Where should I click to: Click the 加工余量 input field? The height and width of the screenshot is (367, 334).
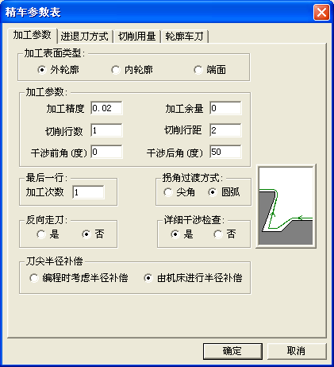pyautogui.click(x=225, y=108)
